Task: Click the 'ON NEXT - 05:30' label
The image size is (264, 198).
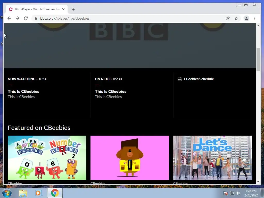Action: pyautogui.click(x=108, y=79)
